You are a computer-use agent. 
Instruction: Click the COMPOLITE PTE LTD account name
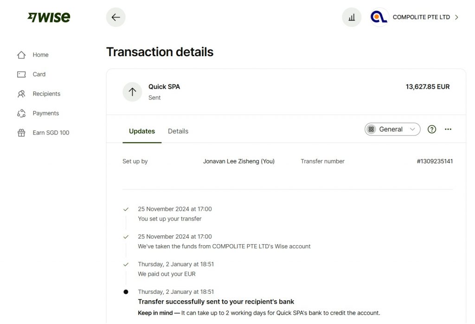[421, 17]
